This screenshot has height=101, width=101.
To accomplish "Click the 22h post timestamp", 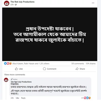I will click(x=12, y=5).
